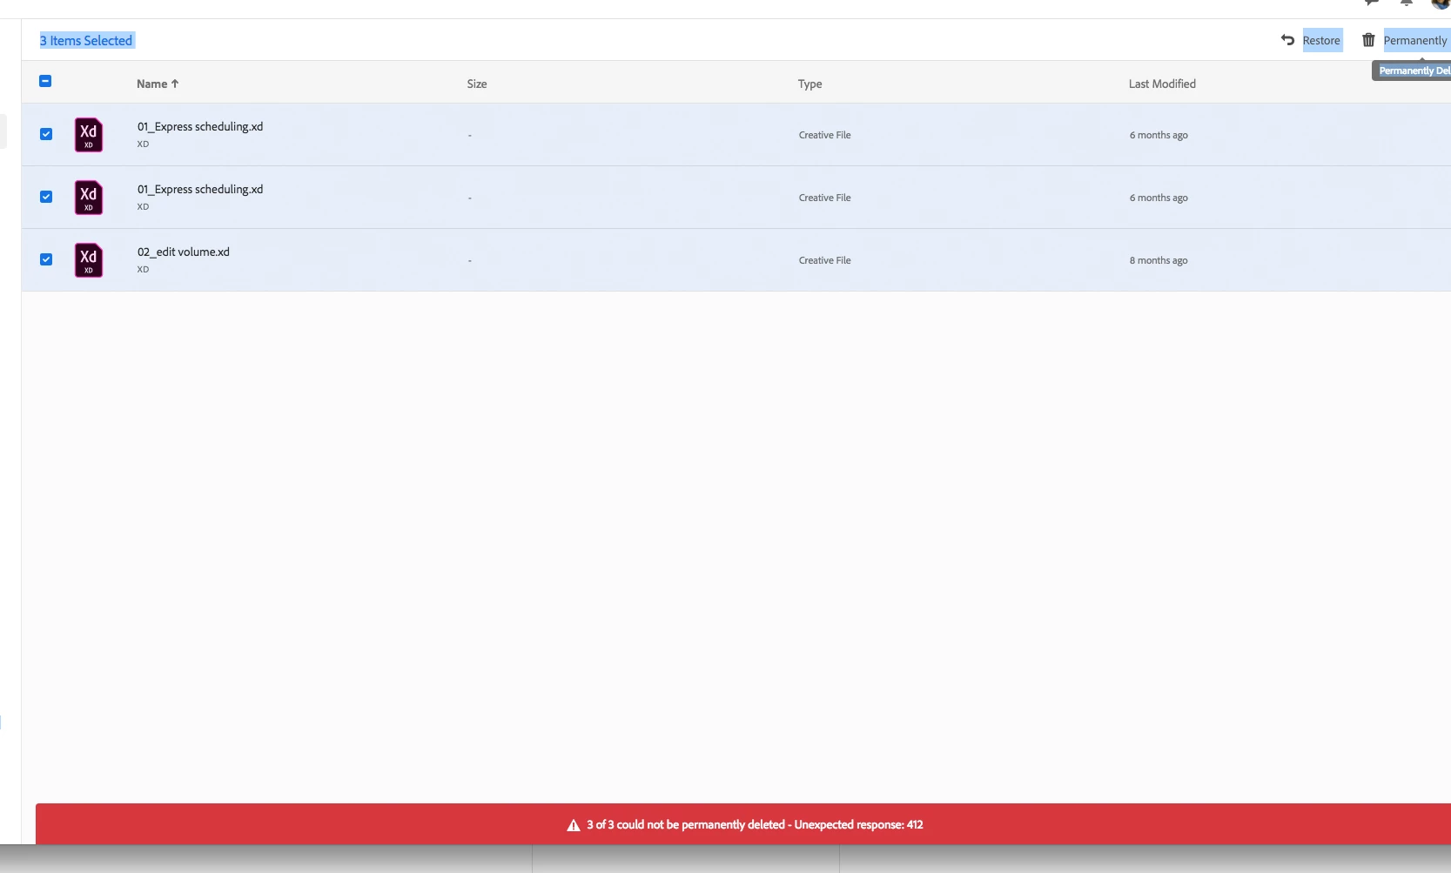Sort by the Name column header
This screenshot has width=1451, height=873.
click(x=158, y=84)
